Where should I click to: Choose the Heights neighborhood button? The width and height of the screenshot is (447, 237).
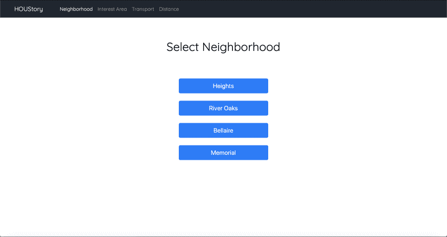(223, 86)
